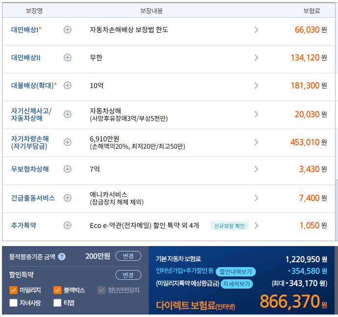Click the 866,370 원 direct premium total
338x317 pixels.
tap(293, 301)
